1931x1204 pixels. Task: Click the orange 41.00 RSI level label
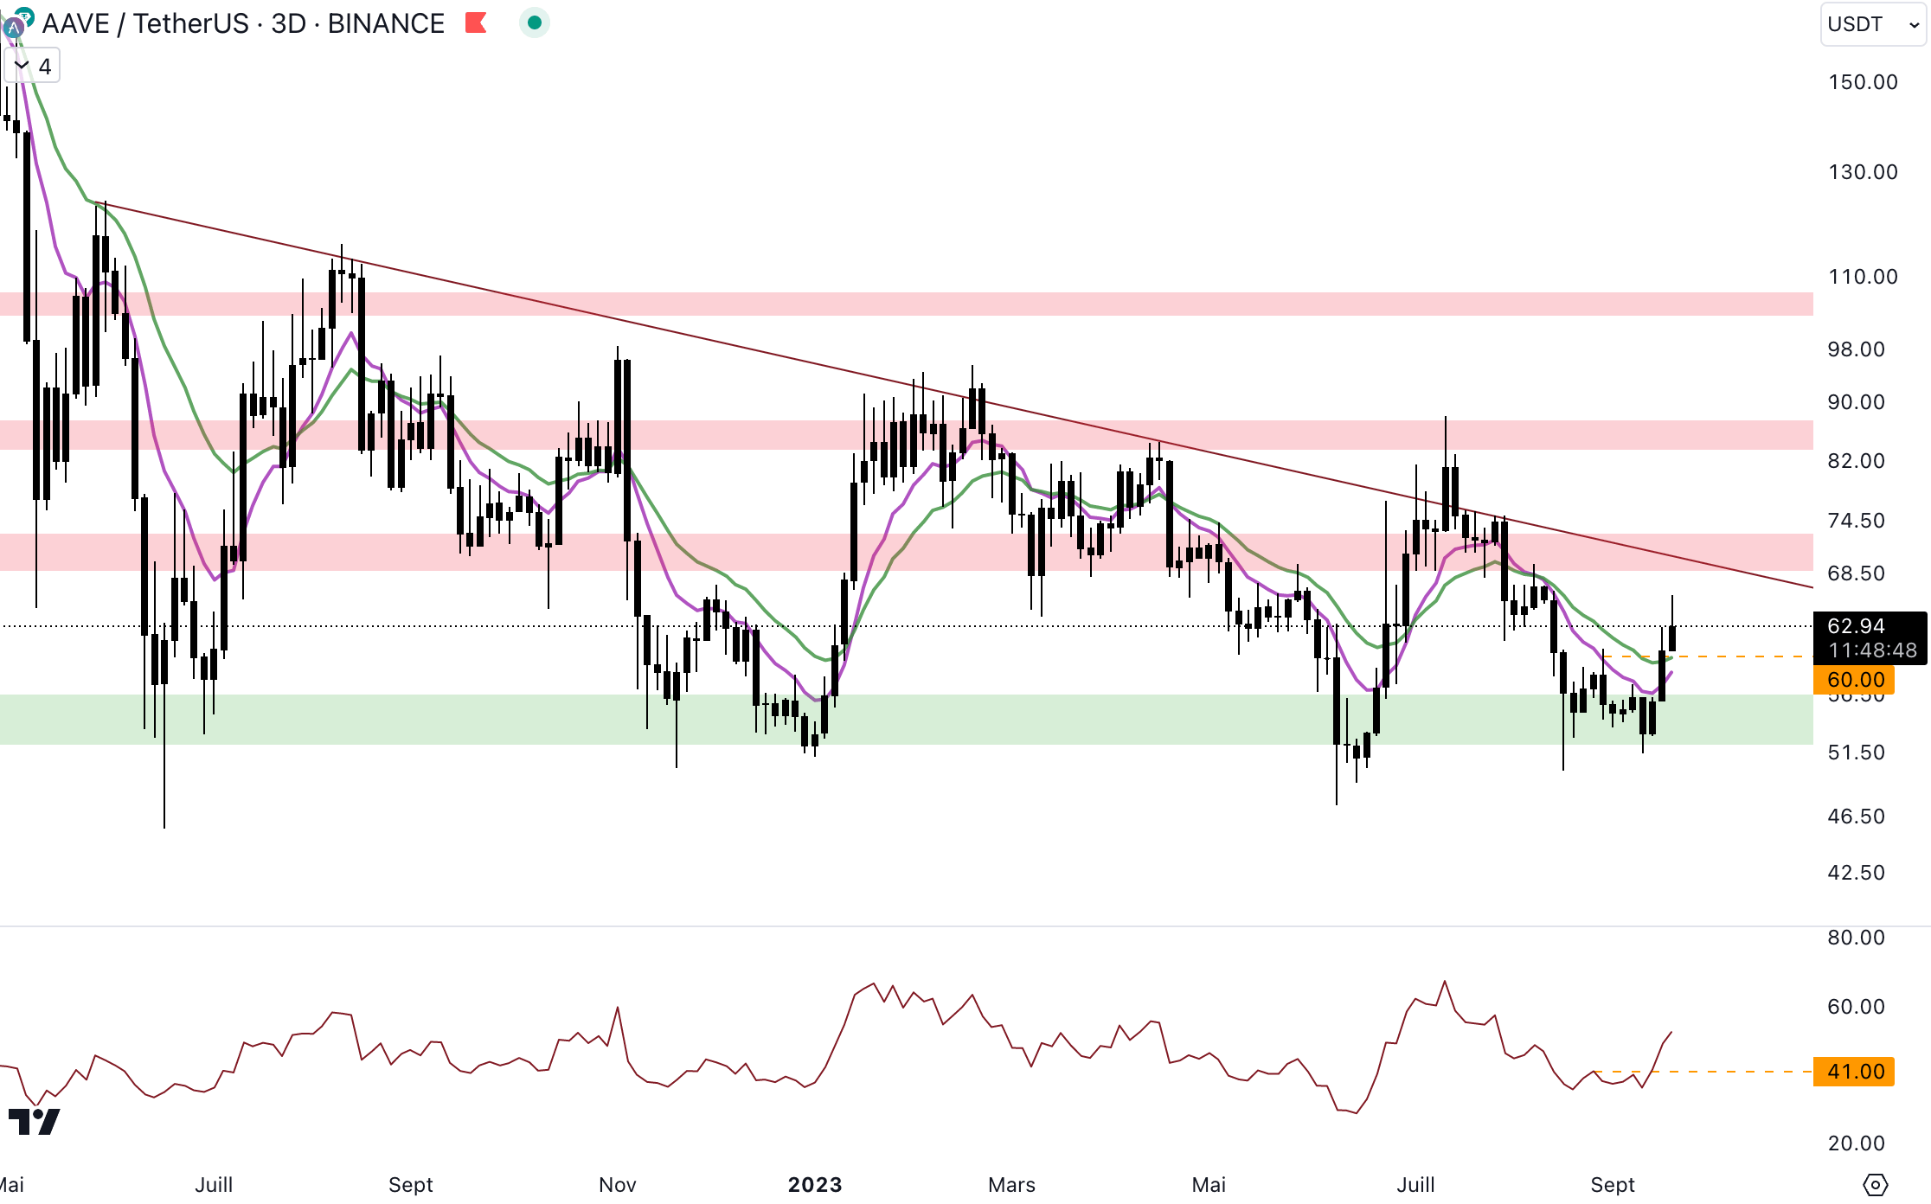[x=1854, y=1072]
